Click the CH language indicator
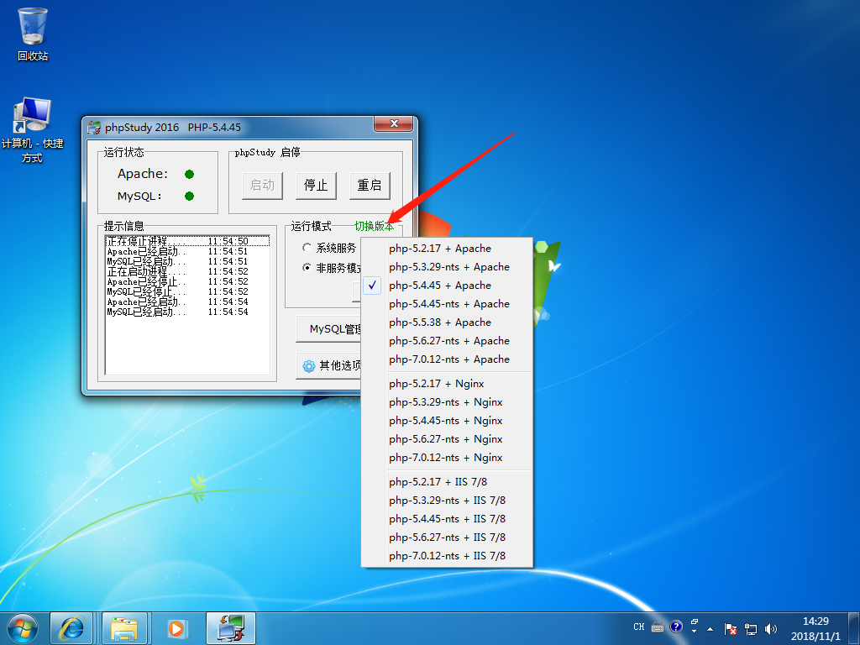860x645 pixels. pyautogui.click(x=639, y=627)
